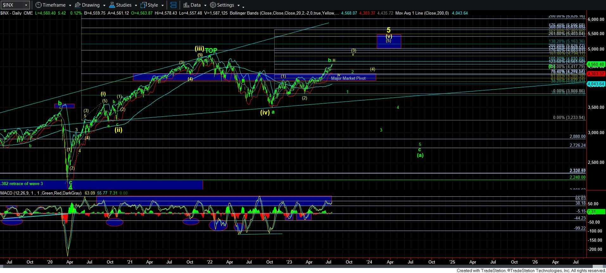This screenshot has height=273, width=606.
Task: Click the green 2,240.00 level label
Action: click(x=578, y=177)
